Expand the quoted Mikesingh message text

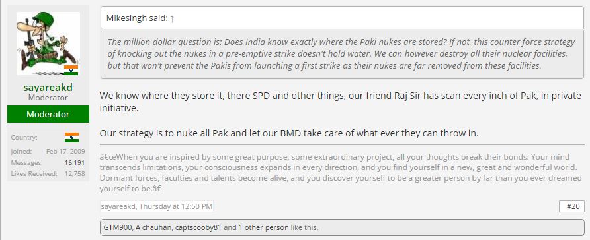(x=343, y=54)
